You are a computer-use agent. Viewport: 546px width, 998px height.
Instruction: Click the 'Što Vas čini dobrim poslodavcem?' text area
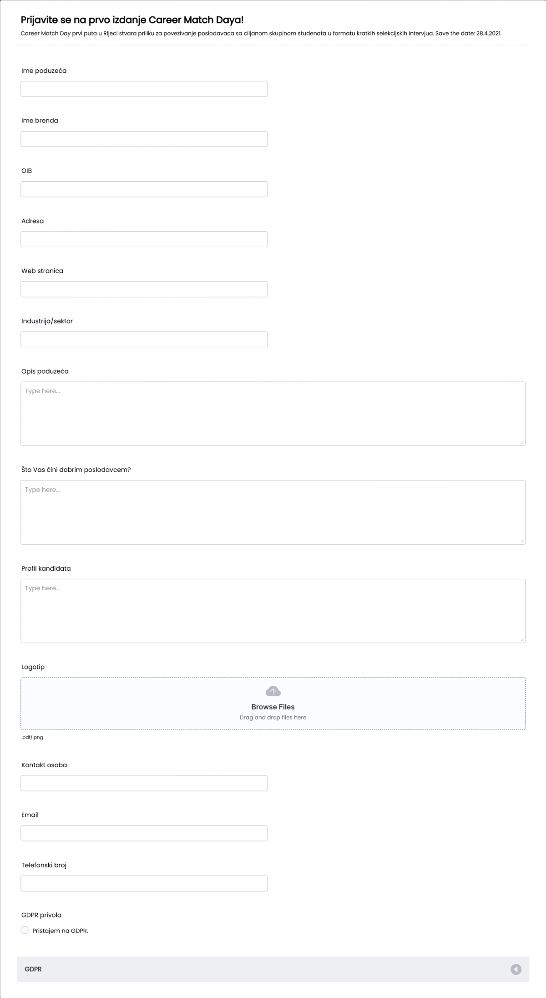tap(273, 510)
